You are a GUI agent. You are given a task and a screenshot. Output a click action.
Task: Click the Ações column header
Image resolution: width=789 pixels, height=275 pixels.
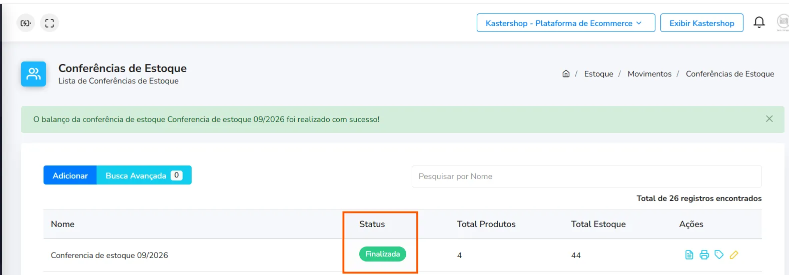click(691, 224)
